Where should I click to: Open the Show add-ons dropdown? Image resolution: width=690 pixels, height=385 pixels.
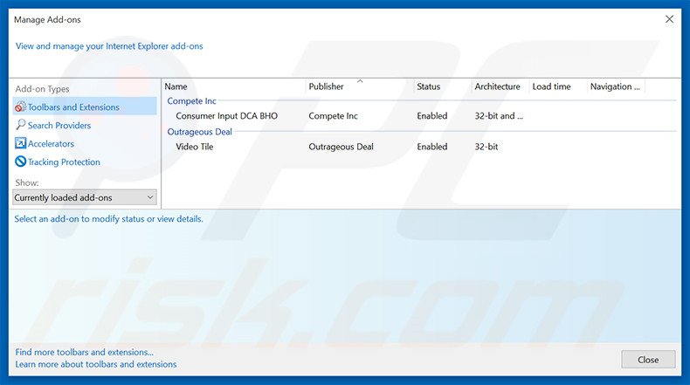pos(85,198)
